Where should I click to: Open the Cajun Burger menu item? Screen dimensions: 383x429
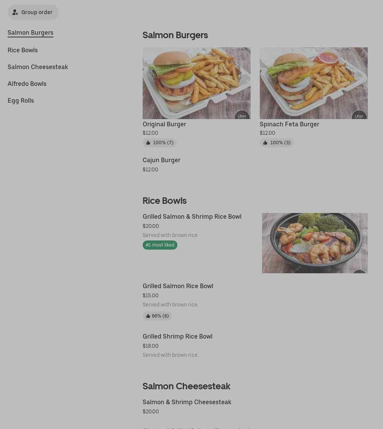(x=161, y=160)
